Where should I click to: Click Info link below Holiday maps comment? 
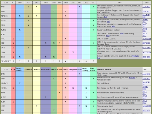coord(99,58)
